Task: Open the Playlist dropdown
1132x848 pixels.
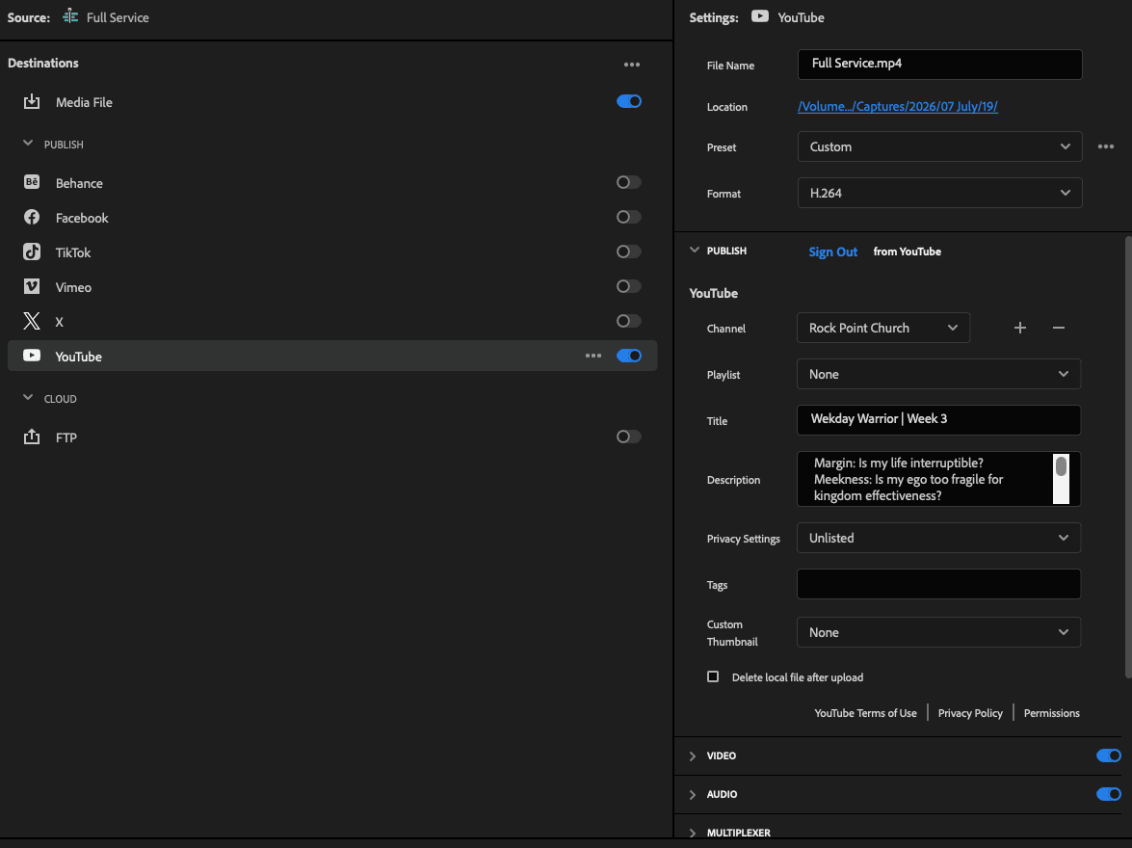Action: [938, 374]
